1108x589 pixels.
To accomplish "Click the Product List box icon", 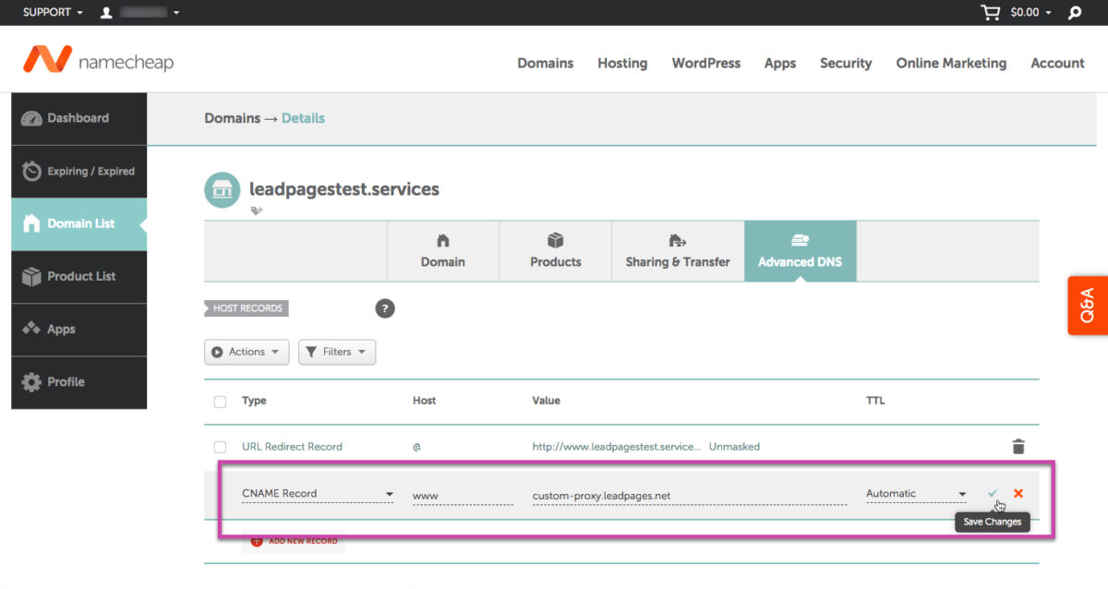I will pyautogui.click(x=31, y=276).
